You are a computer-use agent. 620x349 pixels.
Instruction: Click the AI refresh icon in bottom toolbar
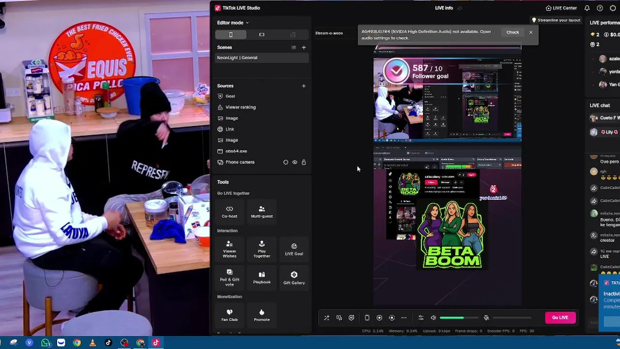click(x=352, y=318)
